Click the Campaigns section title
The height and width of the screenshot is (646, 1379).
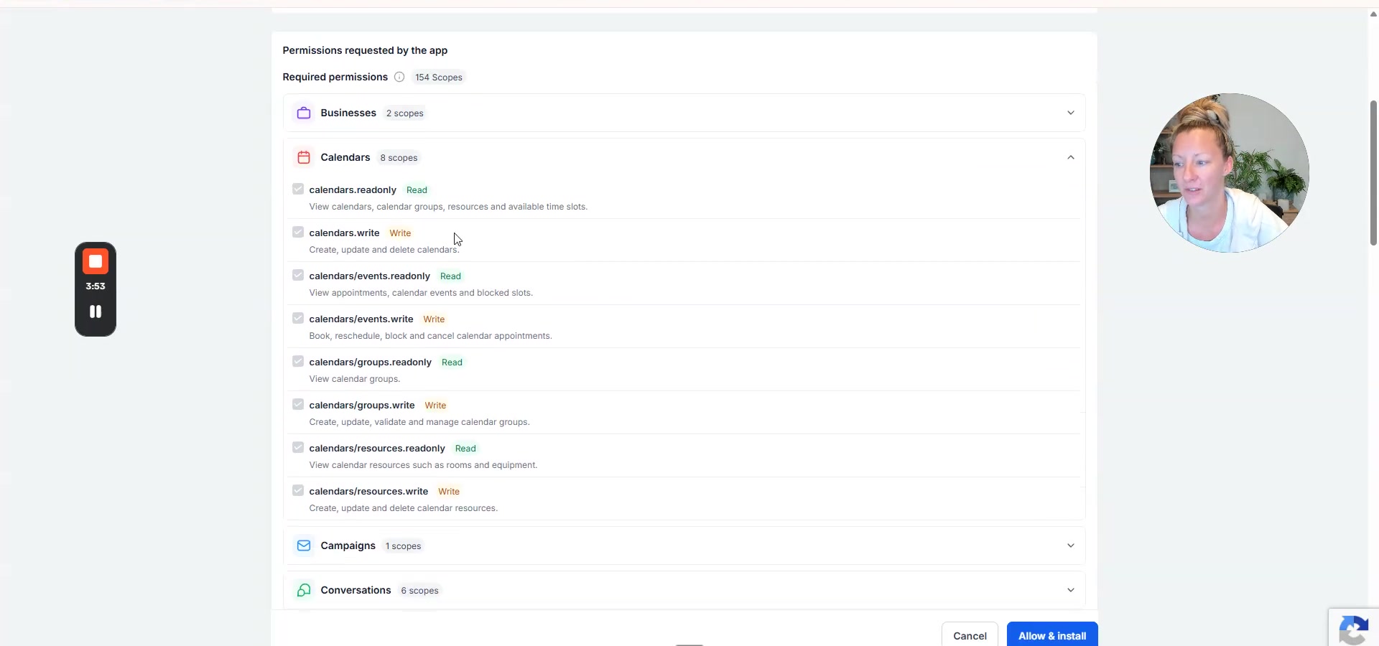click(x=348, y=546)
